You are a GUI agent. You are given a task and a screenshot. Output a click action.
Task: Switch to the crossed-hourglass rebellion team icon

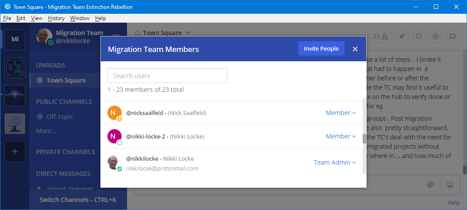point(15,67)
